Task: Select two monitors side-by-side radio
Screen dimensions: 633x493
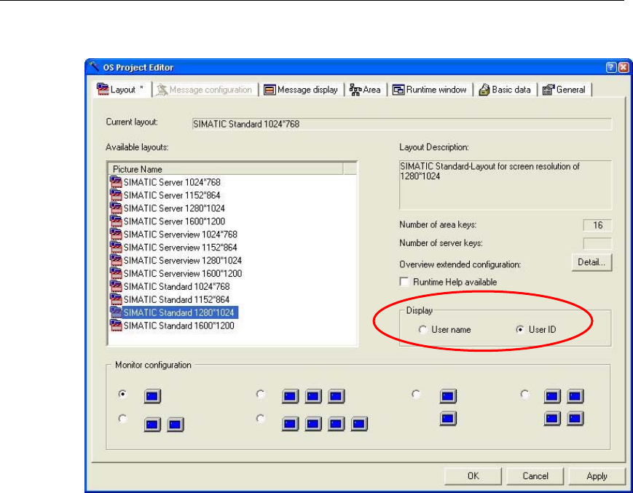Action: (122, 419)
